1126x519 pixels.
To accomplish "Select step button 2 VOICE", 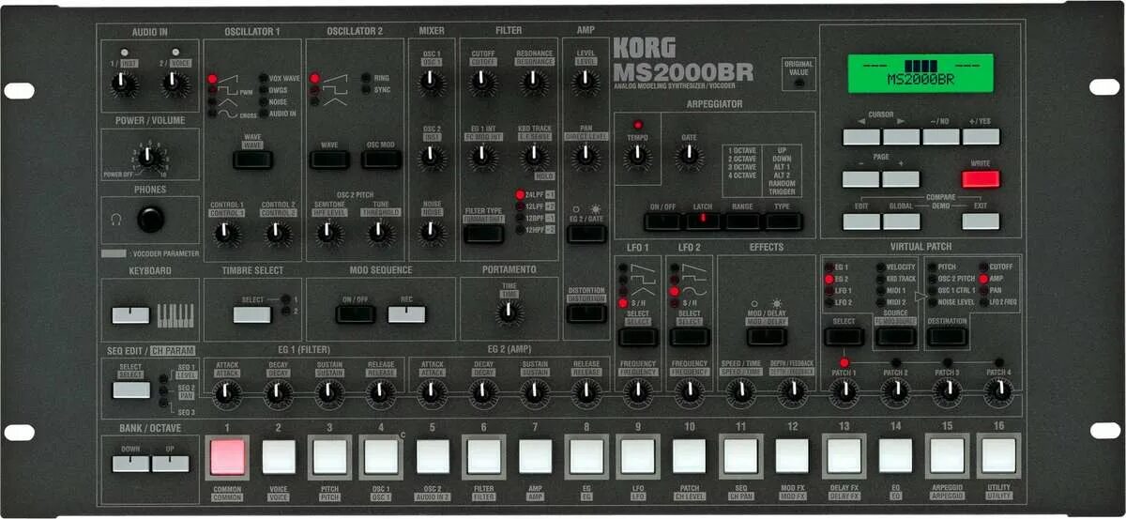I will [278, 457].
